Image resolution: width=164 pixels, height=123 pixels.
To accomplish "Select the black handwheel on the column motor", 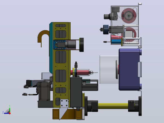I will [81, 45].
